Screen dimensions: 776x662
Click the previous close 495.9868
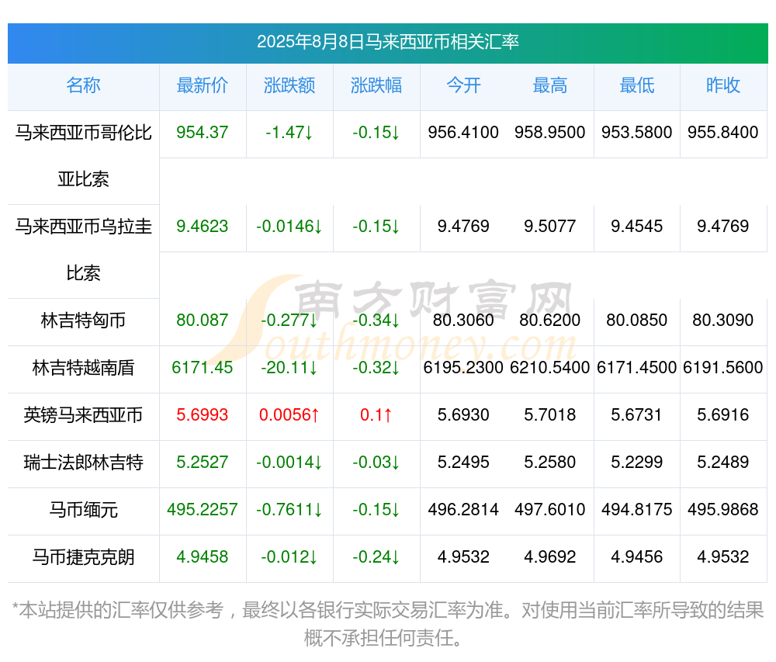point(723,510)
